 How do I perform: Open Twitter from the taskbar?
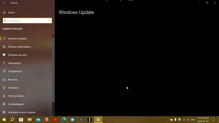pos(72,120)
